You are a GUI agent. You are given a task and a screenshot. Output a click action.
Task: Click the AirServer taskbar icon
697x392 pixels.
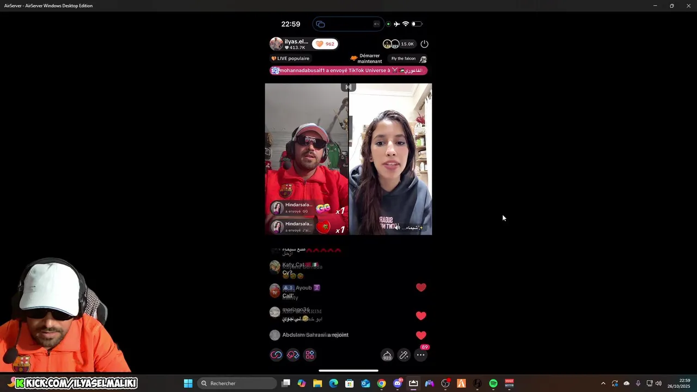pos(413,383)
